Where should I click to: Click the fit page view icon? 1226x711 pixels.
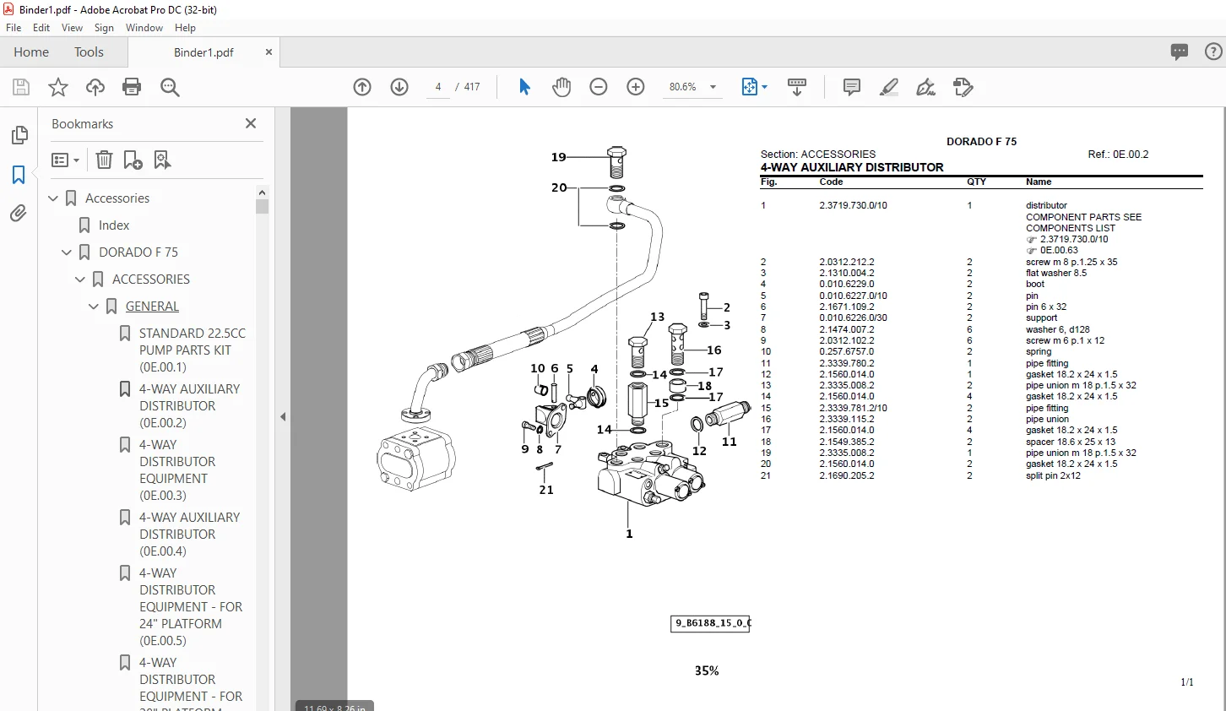[749, 87]
